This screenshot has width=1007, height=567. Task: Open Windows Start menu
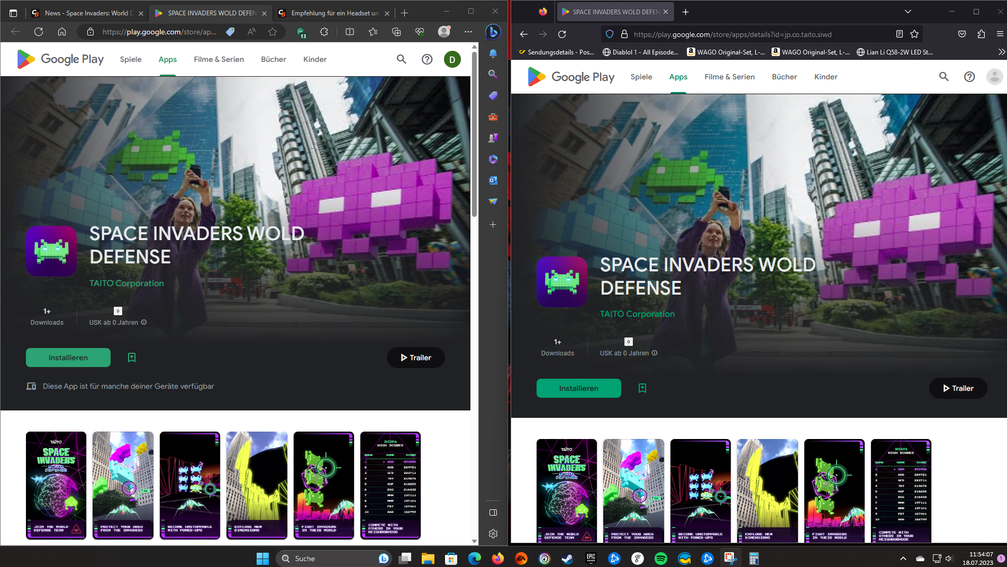click(262, 558)
